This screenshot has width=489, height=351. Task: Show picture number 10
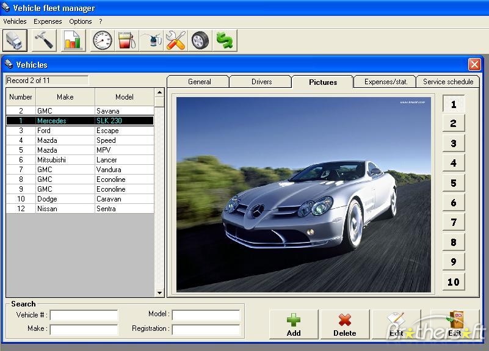coord(454,282)
